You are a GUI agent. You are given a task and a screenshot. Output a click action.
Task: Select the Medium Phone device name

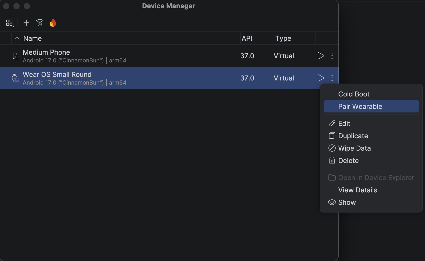tap(46, 52)
